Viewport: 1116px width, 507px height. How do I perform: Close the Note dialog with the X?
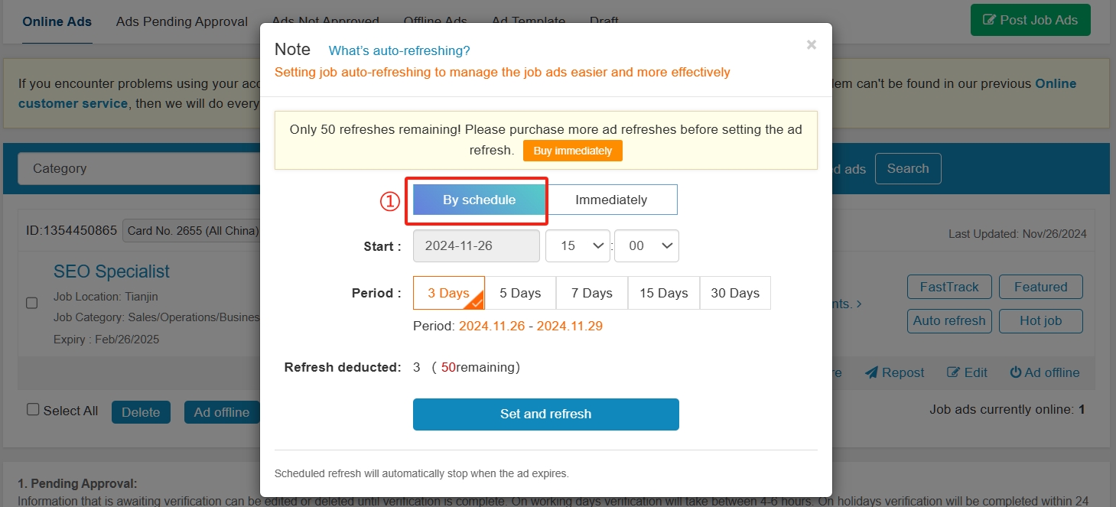812,44
